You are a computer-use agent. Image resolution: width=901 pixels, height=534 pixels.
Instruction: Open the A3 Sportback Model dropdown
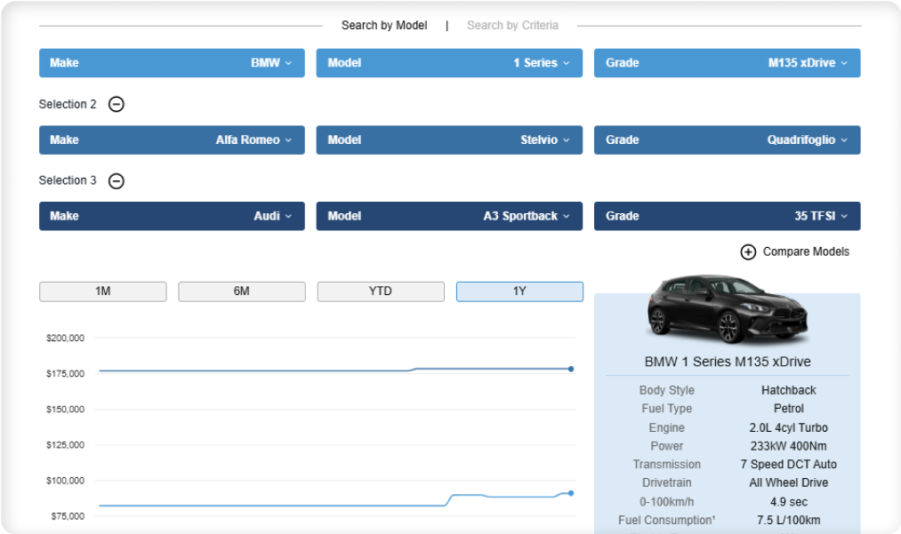coord(449,216)
